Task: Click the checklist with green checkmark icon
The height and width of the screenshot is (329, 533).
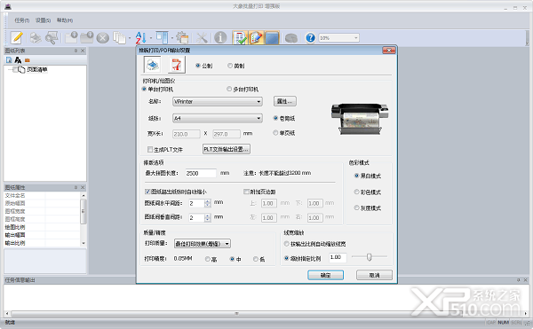Action: pyautogui.click(x=240, y=37)
